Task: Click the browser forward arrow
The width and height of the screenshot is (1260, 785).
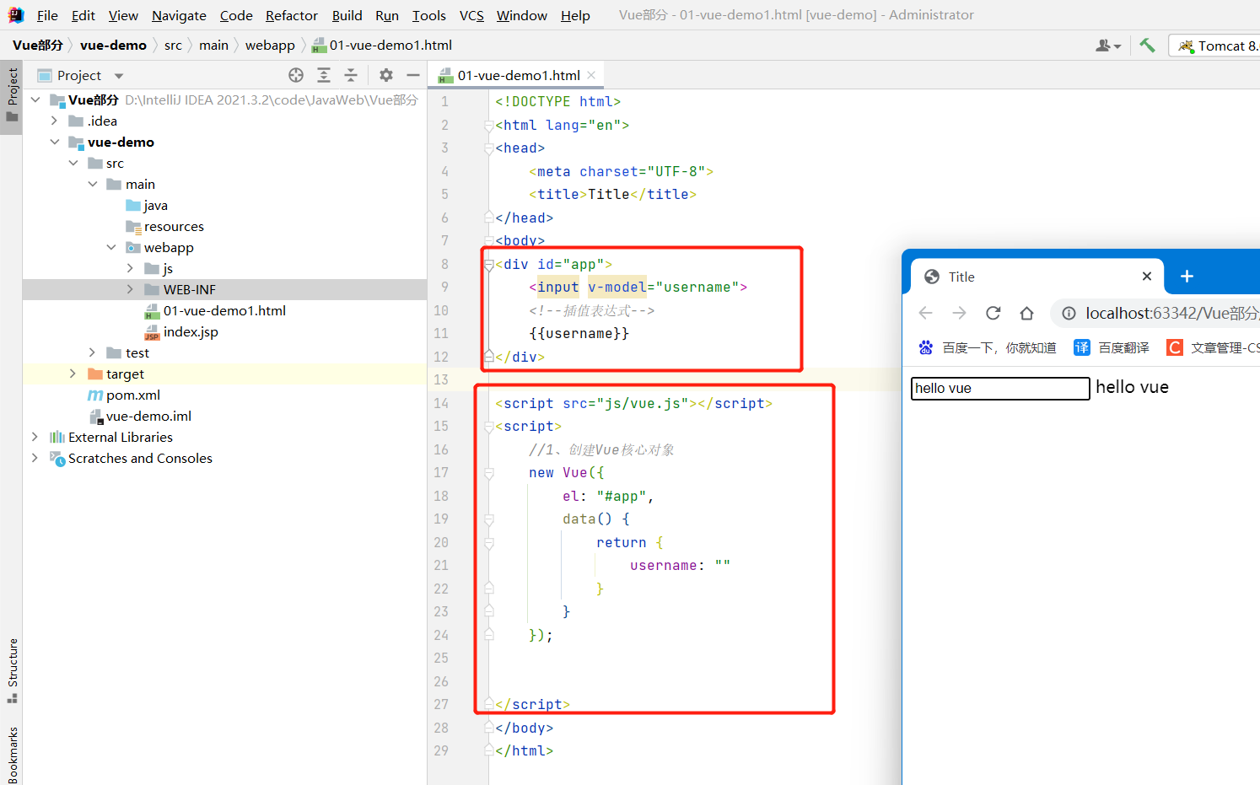Action: click(x=960, y=313)
